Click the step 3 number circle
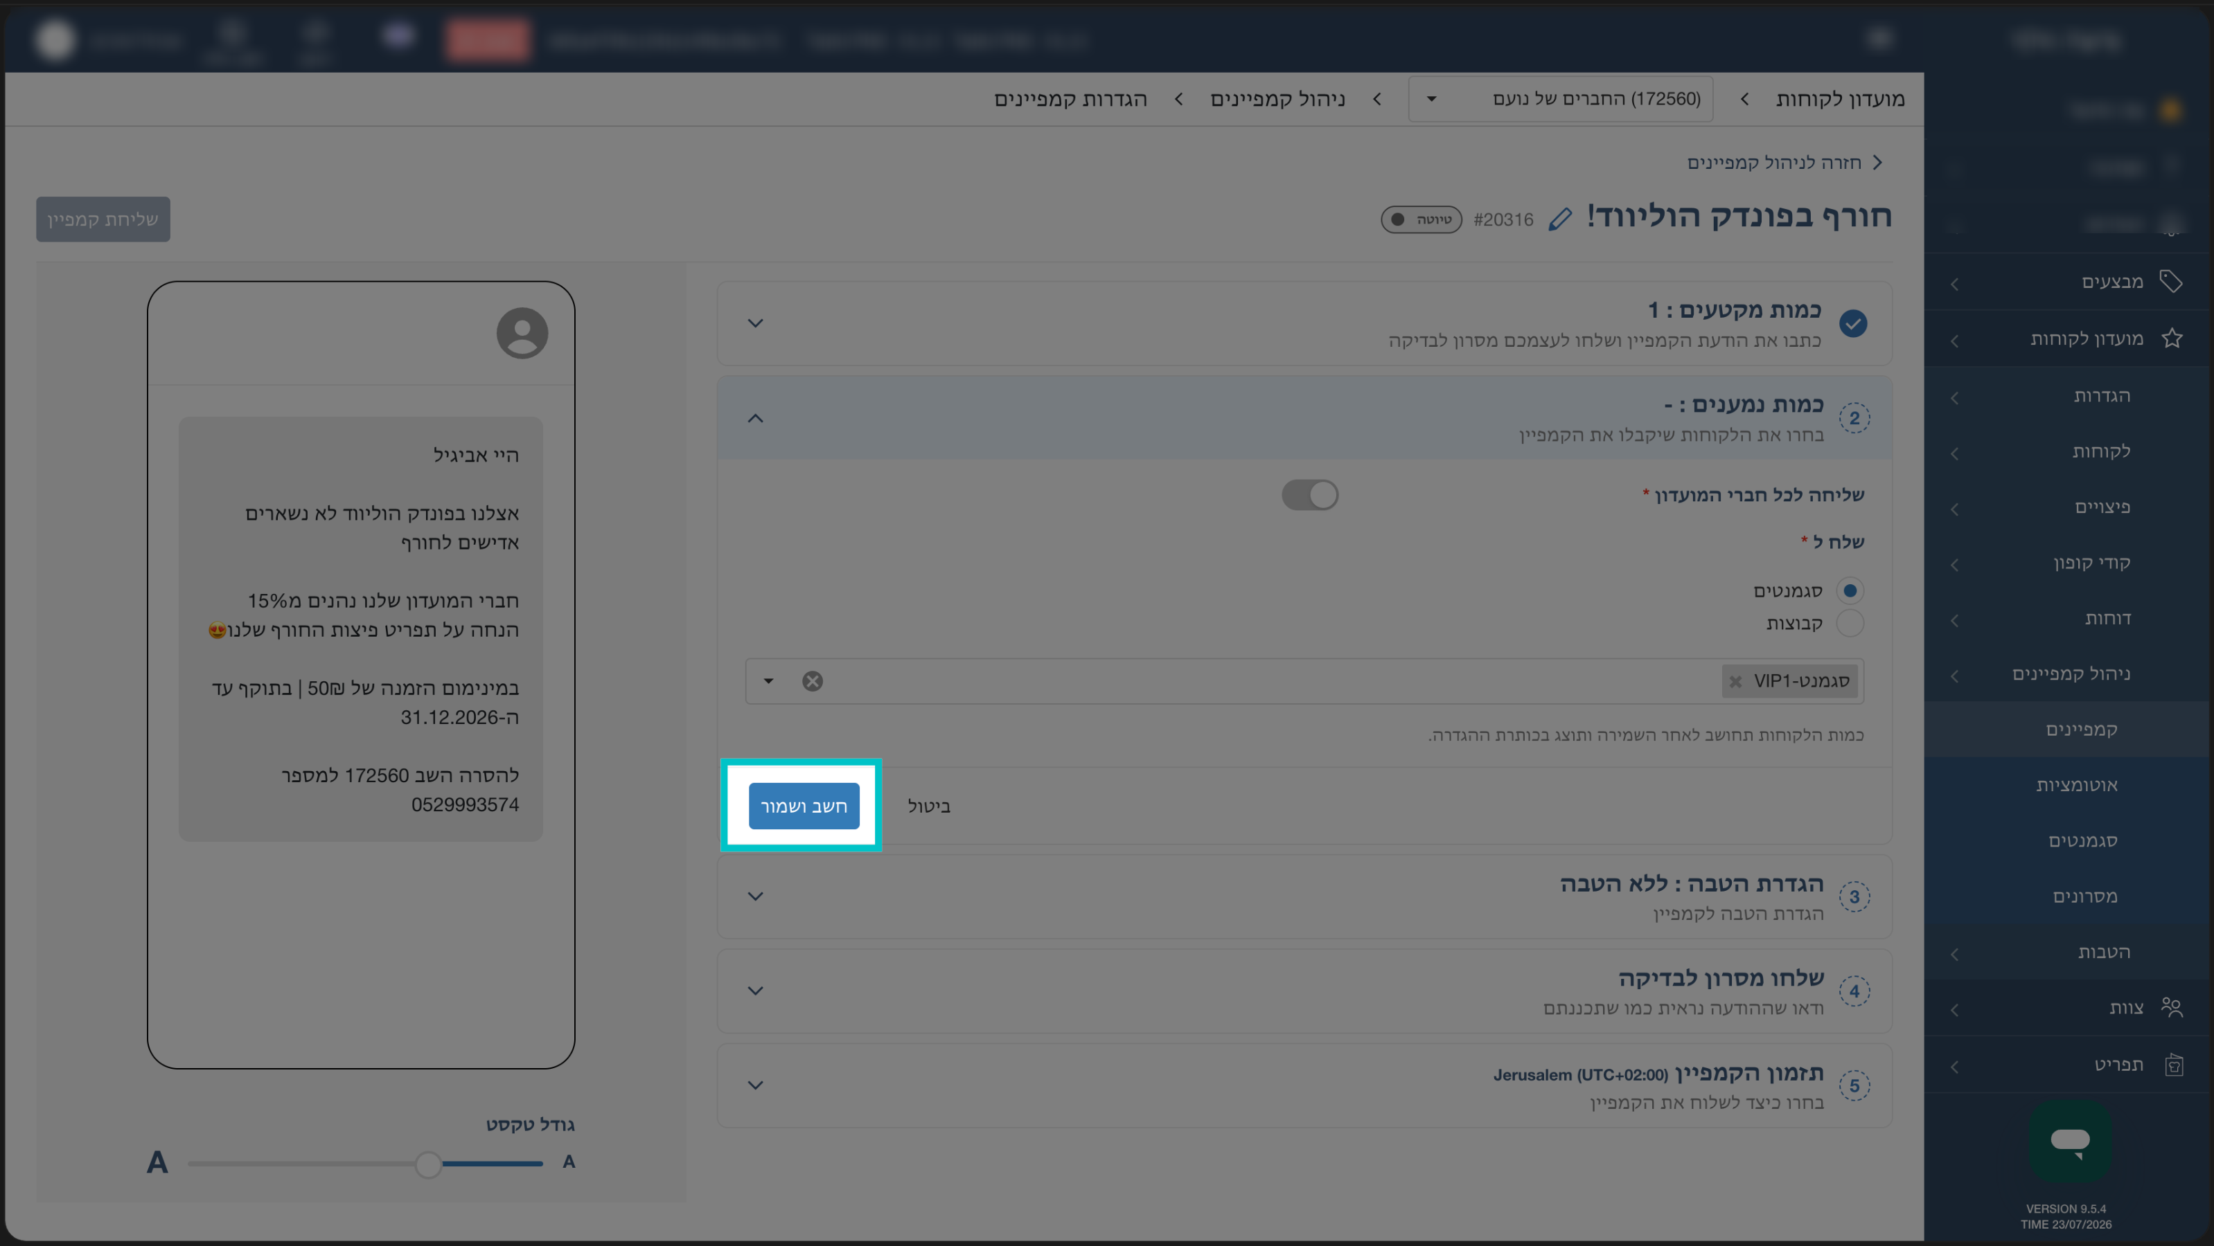The image size is (2214, 1246). point(1854,896)
